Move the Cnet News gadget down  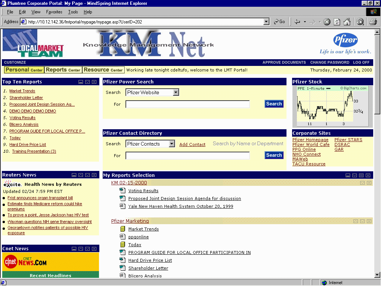87,248
